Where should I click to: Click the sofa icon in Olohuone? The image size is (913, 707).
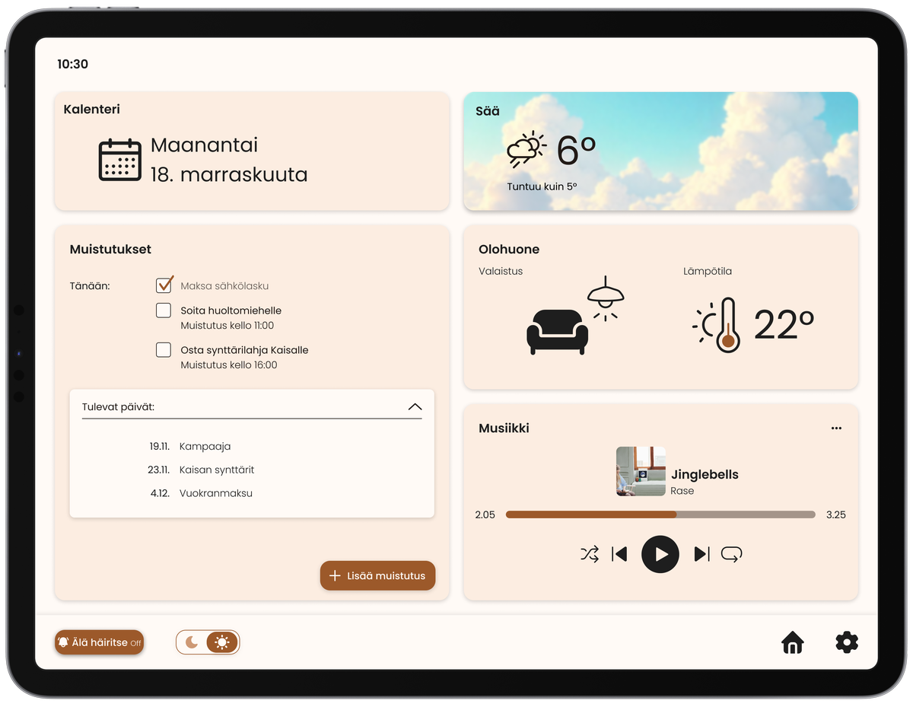pos(558,332)
